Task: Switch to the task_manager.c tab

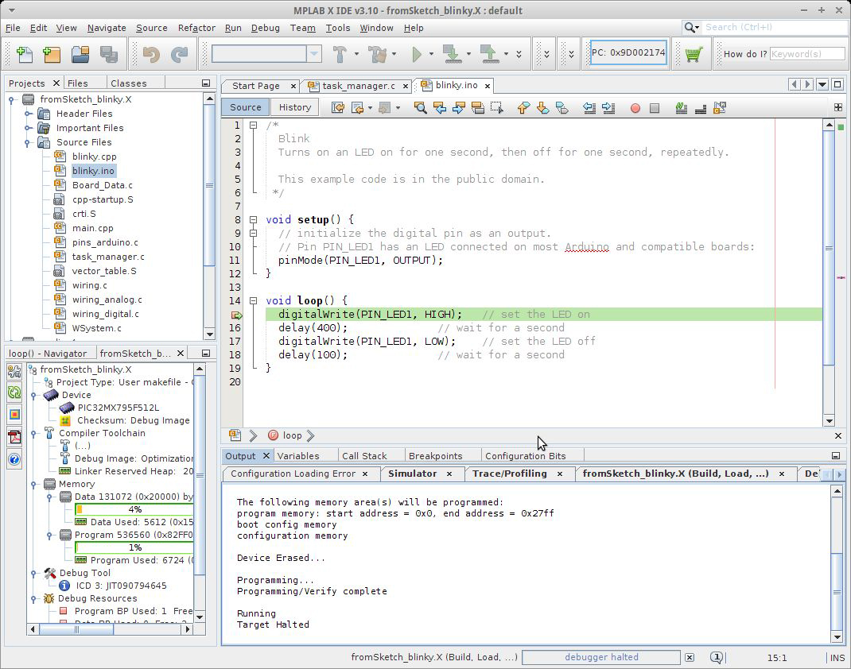Action: [362, 85]
